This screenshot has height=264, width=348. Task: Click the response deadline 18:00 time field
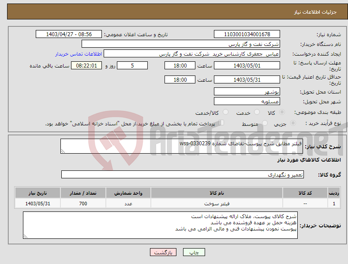point(180,65)
